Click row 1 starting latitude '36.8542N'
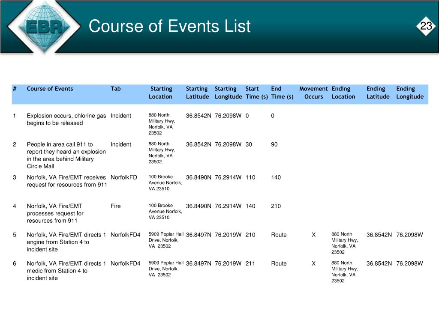This screenshot has height=329, width=439. (198, 116)
